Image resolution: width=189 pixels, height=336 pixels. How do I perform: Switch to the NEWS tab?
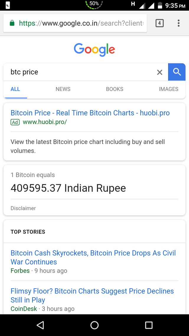pos(63,89)
